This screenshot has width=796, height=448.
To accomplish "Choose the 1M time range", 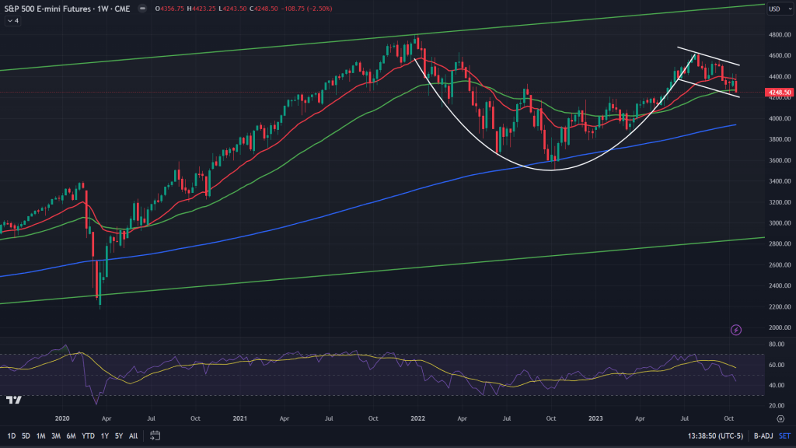I will pos(41,436).
